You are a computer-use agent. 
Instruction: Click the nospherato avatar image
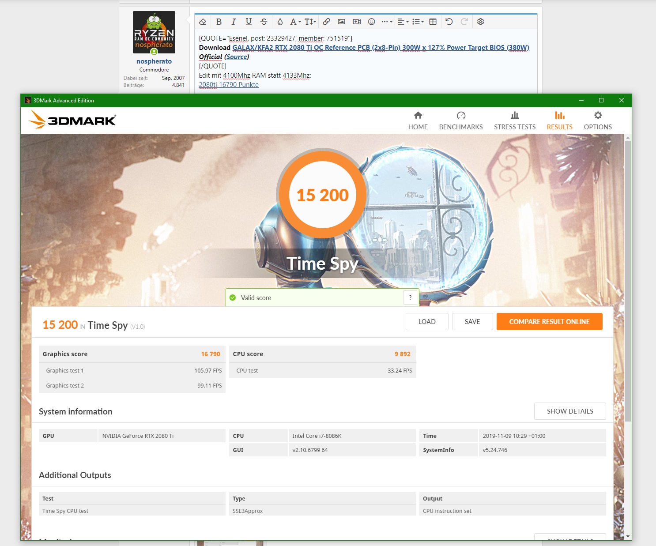pos(154,32)
